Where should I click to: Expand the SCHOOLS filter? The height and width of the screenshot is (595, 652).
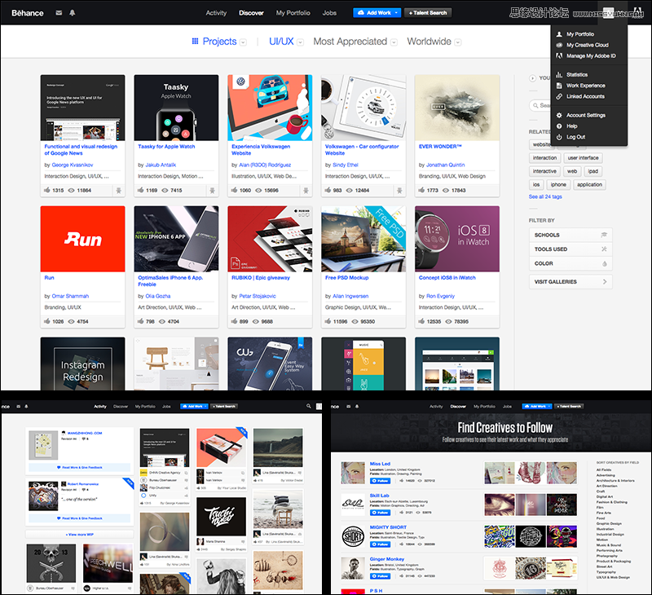pyautogui.click(x=570, y=235)
